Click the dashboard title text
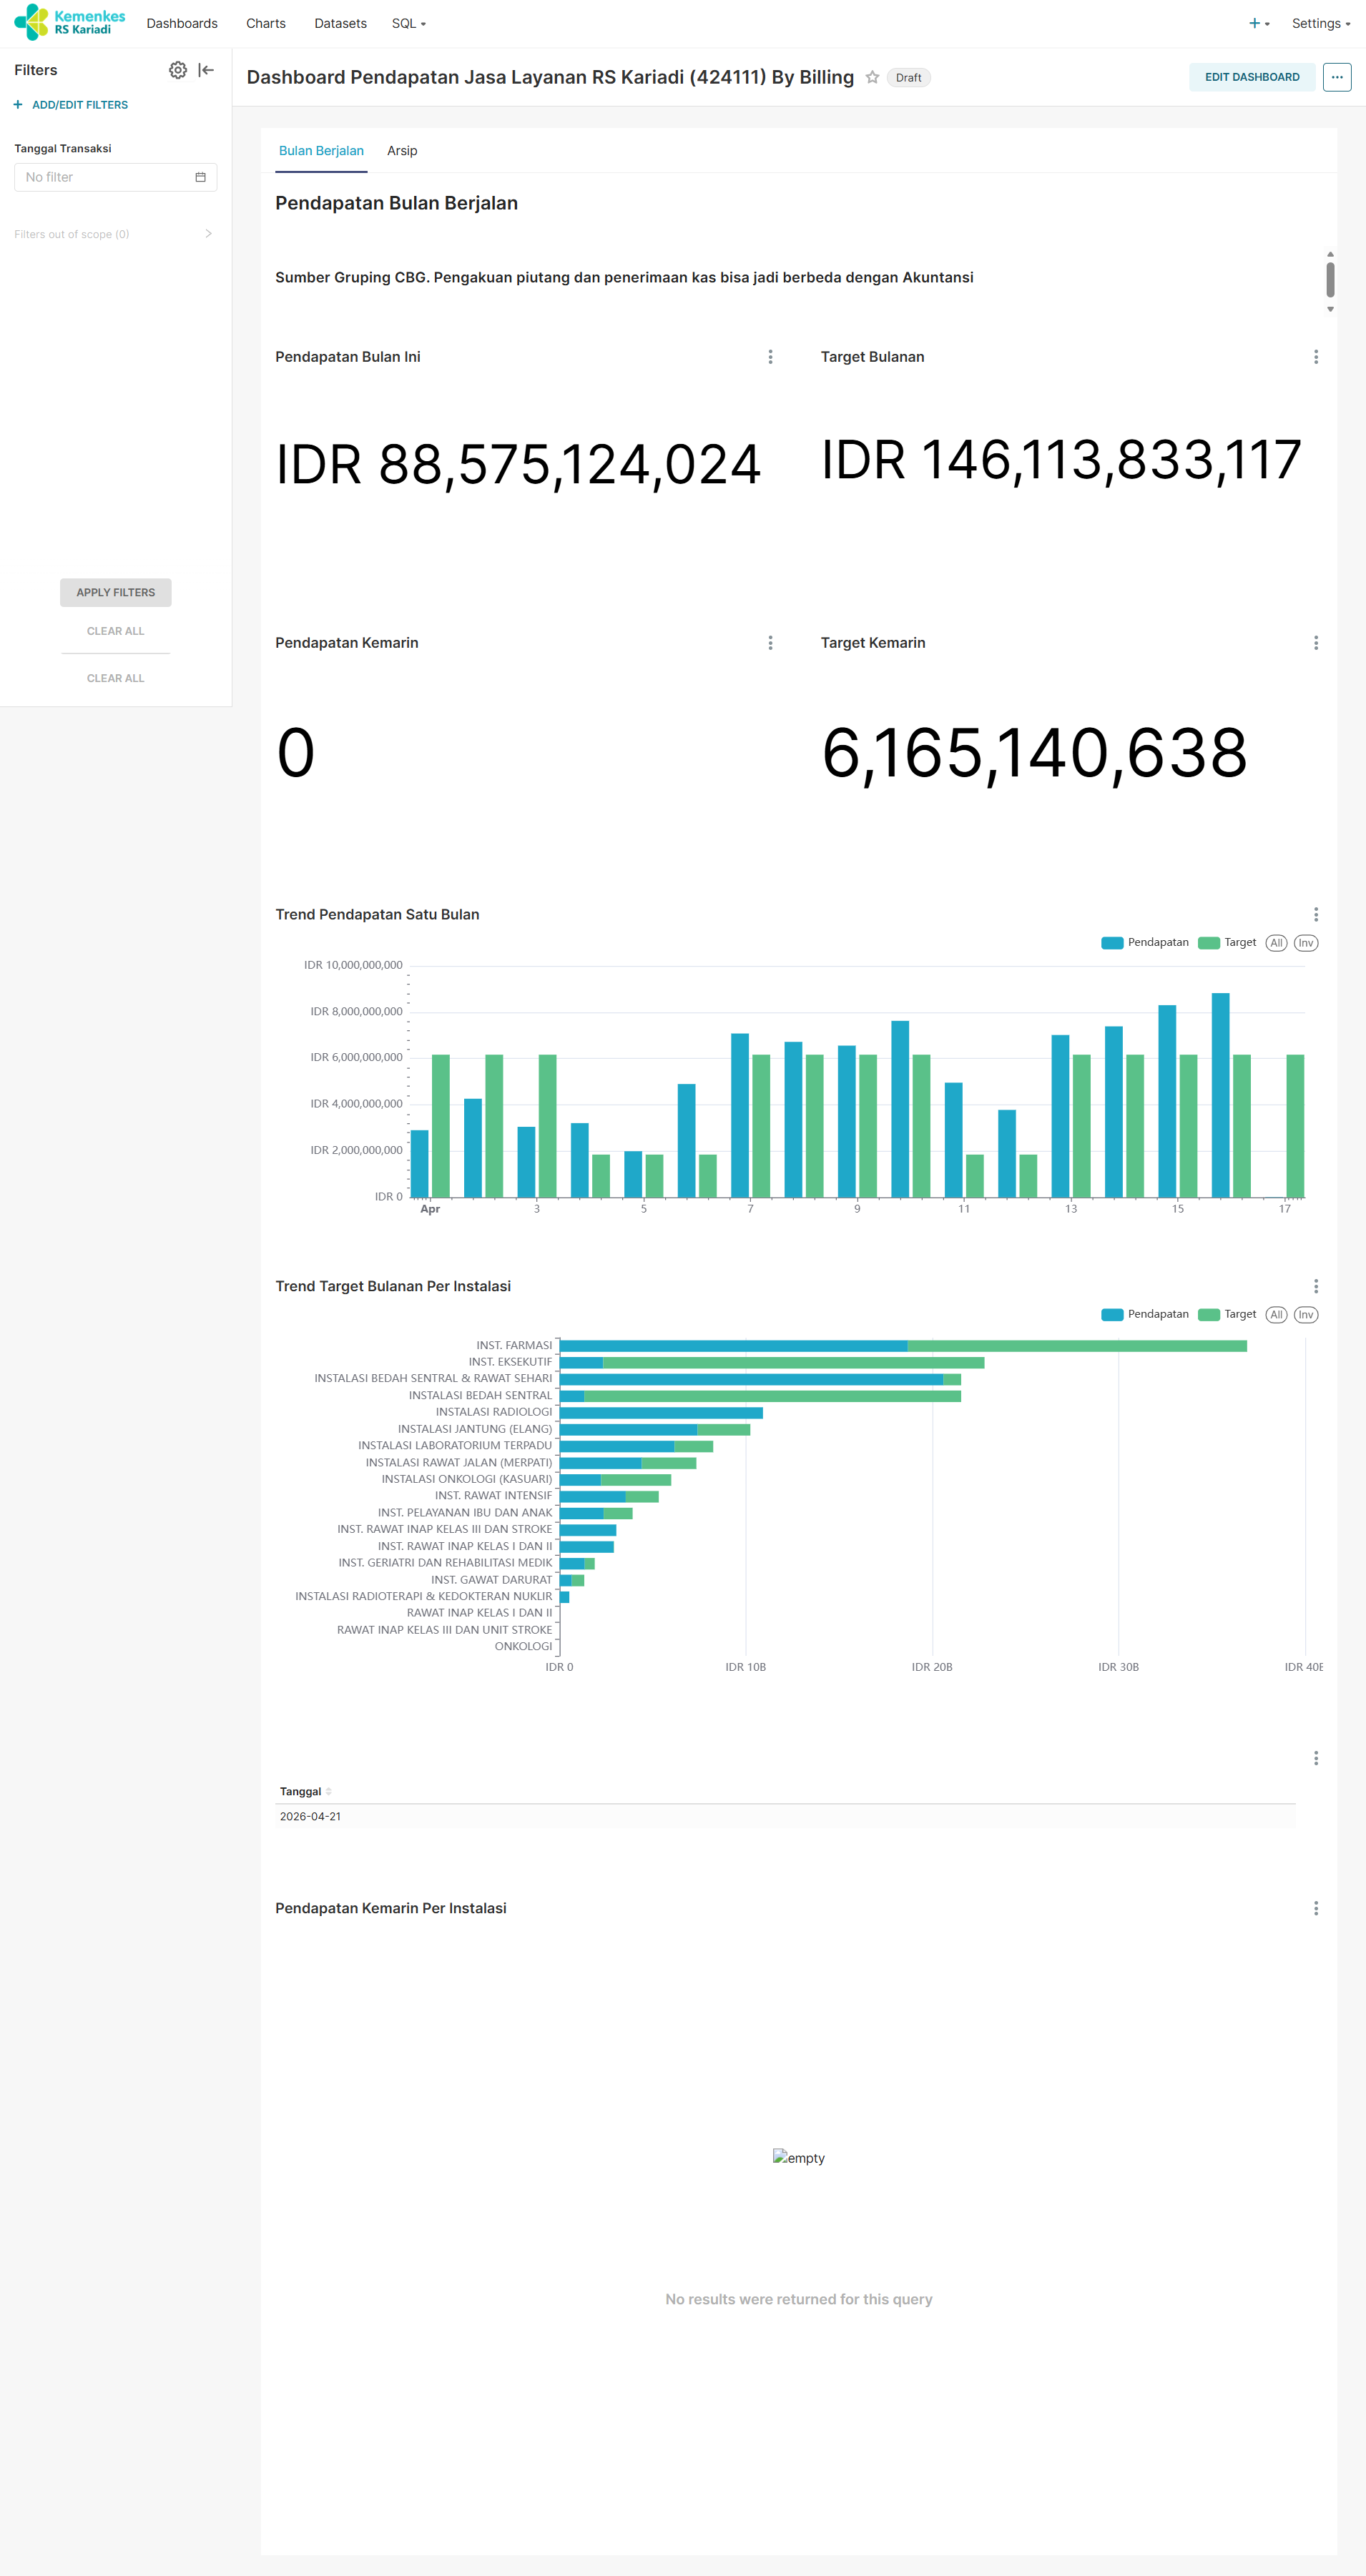The width and height of the screenshot is (1366, 2576). 550,77
